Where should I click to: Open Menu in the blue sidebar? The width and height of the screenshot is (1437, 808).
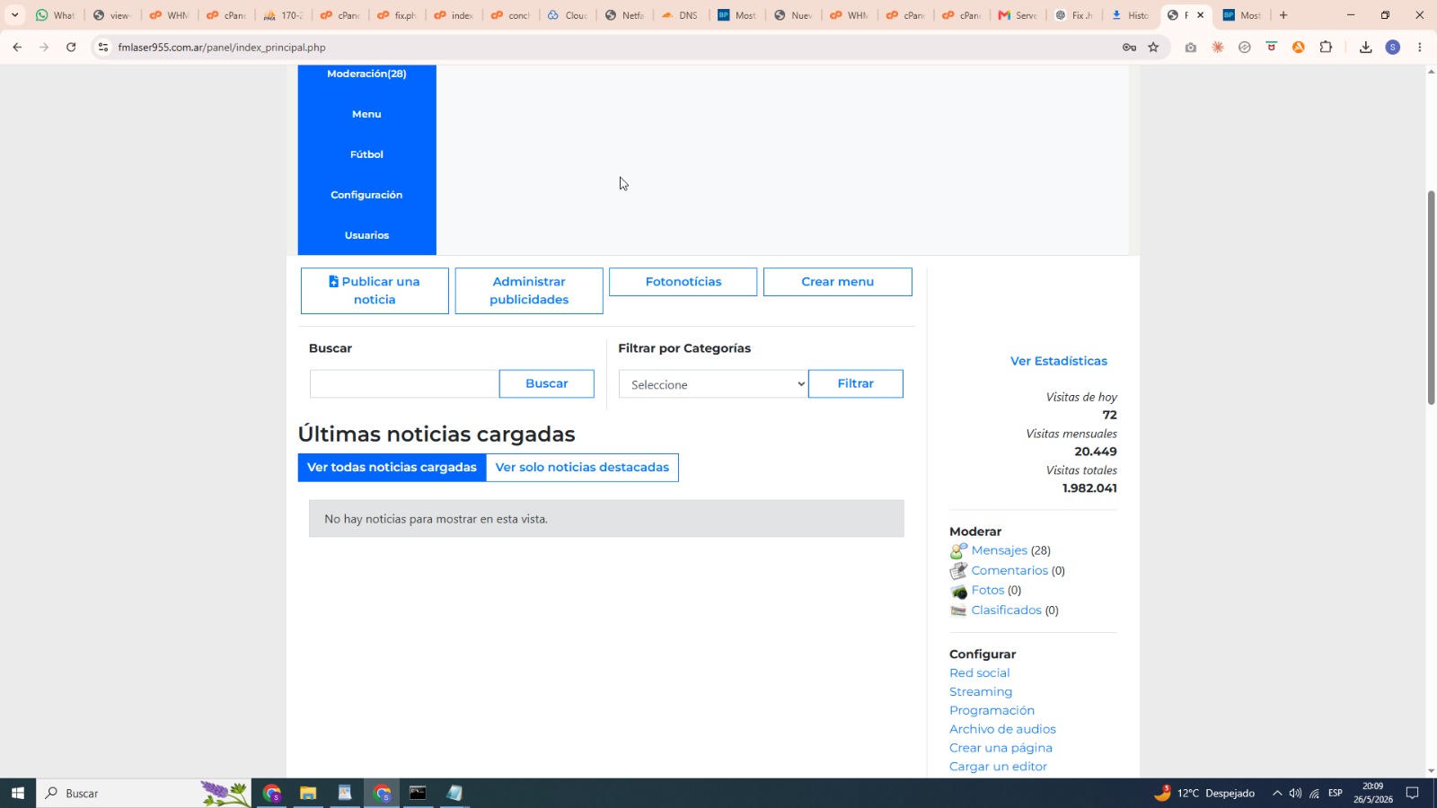[x=366, y=114]
